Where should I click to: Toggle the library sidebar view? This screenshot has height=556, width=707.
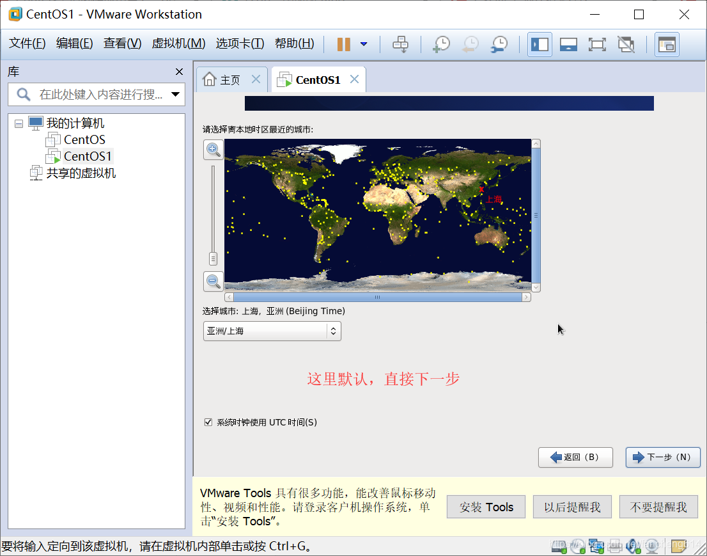coord(540,44)
